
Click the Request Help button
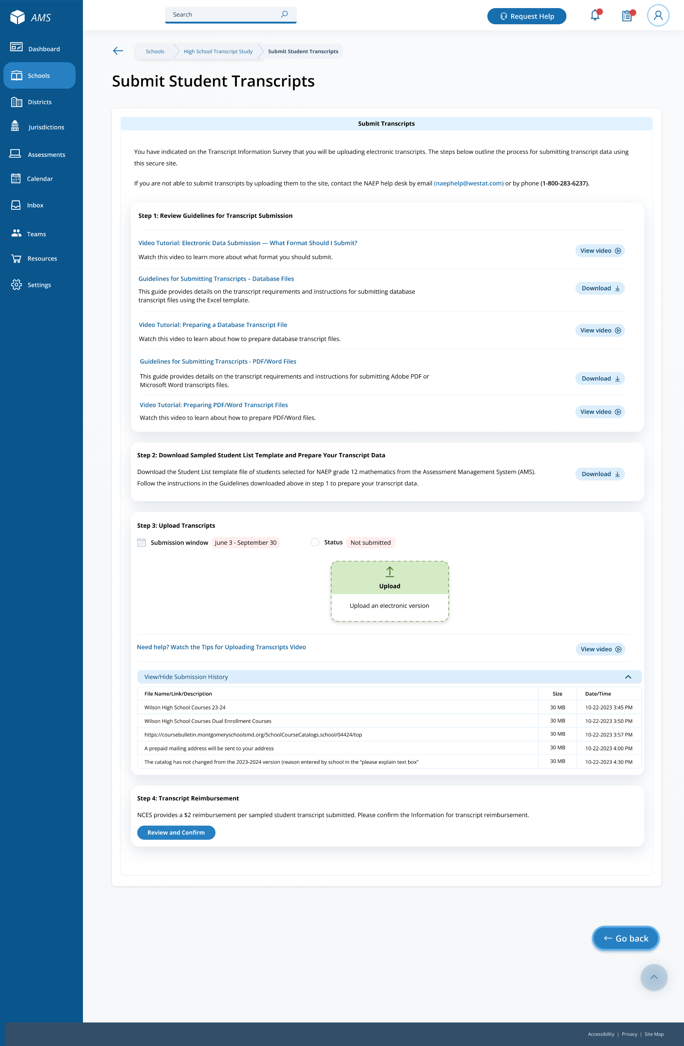(527, 16)
